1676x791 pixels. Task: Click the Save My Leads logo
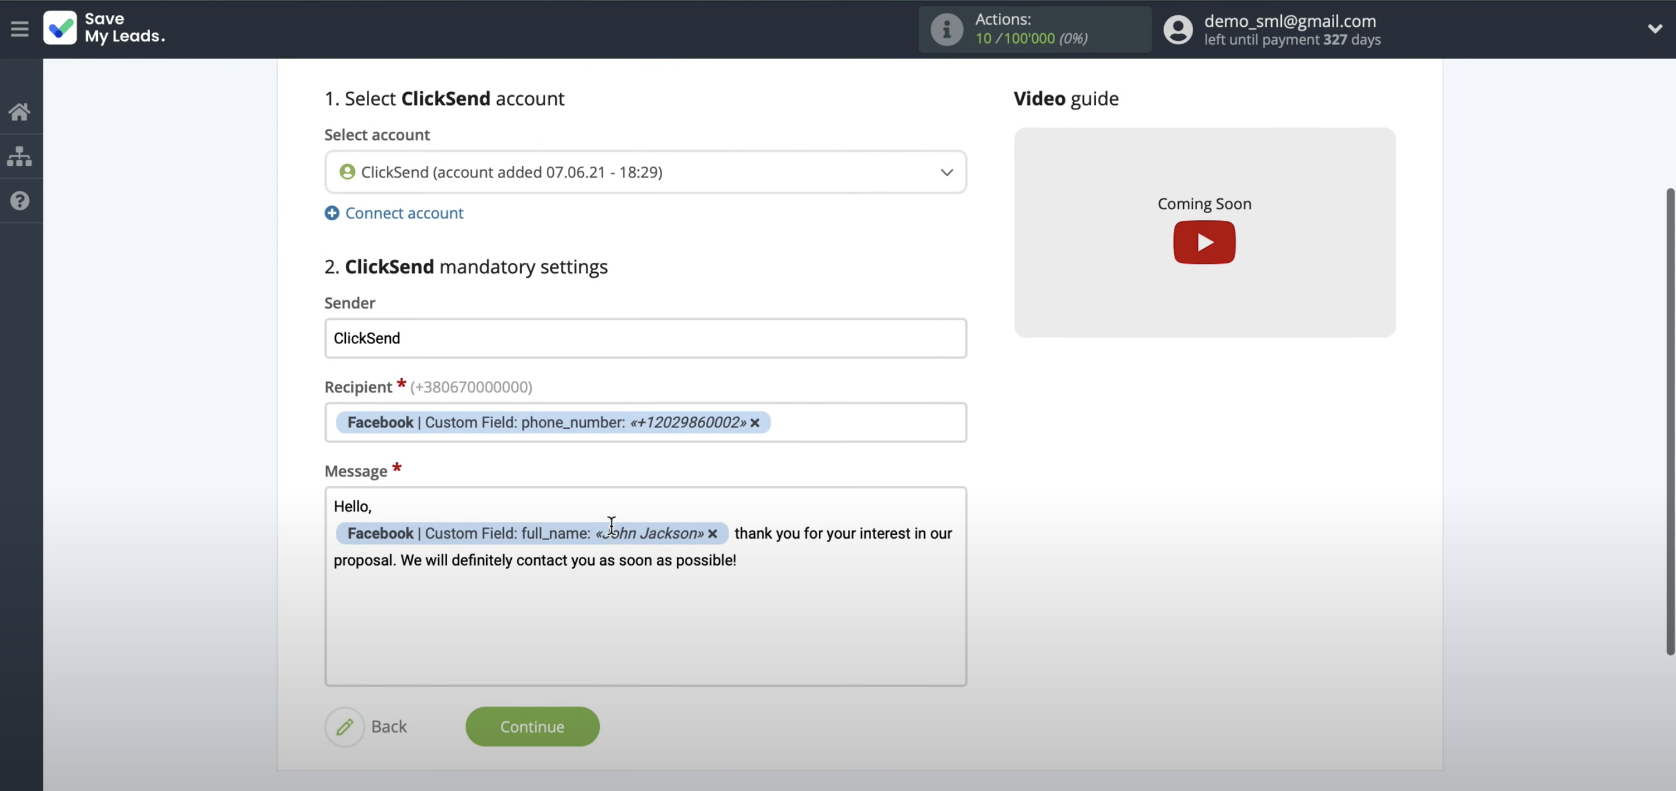105,28
